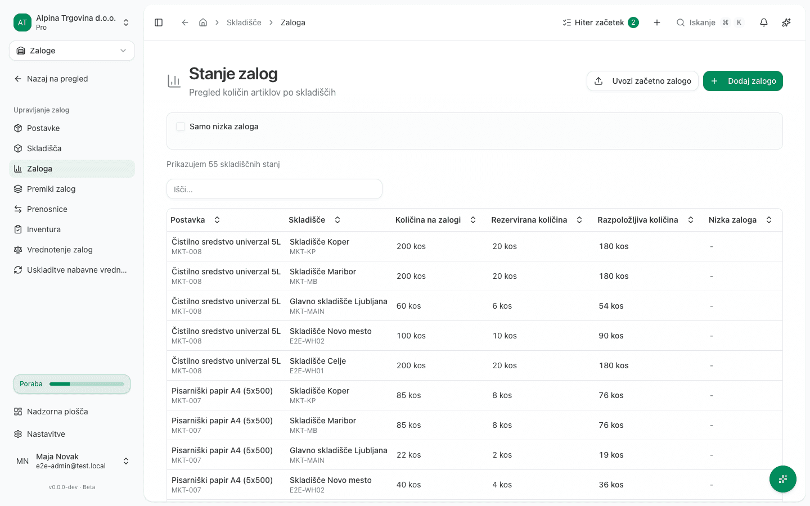This screenshot has width=810, height=506.
Task: Open the Maja Novak user menu
Action: point(72,461)
